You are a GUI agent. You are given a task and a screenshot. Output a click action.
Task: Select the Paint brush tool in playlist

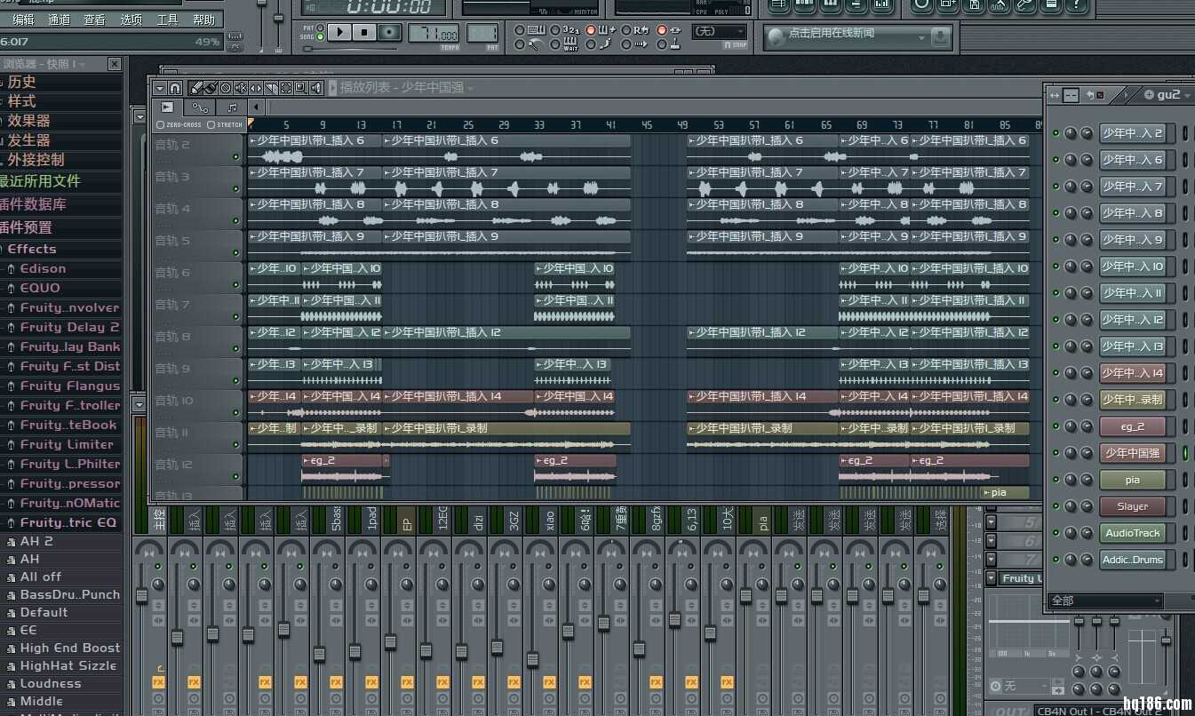point(211,88)
